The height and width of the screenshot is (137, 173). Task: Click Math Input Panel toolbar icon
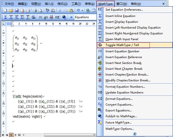point(28,17)
